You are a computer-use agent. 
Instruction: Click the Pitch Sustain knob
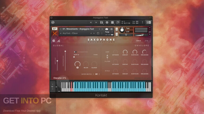pyautogui.click(x=135, y=71)
